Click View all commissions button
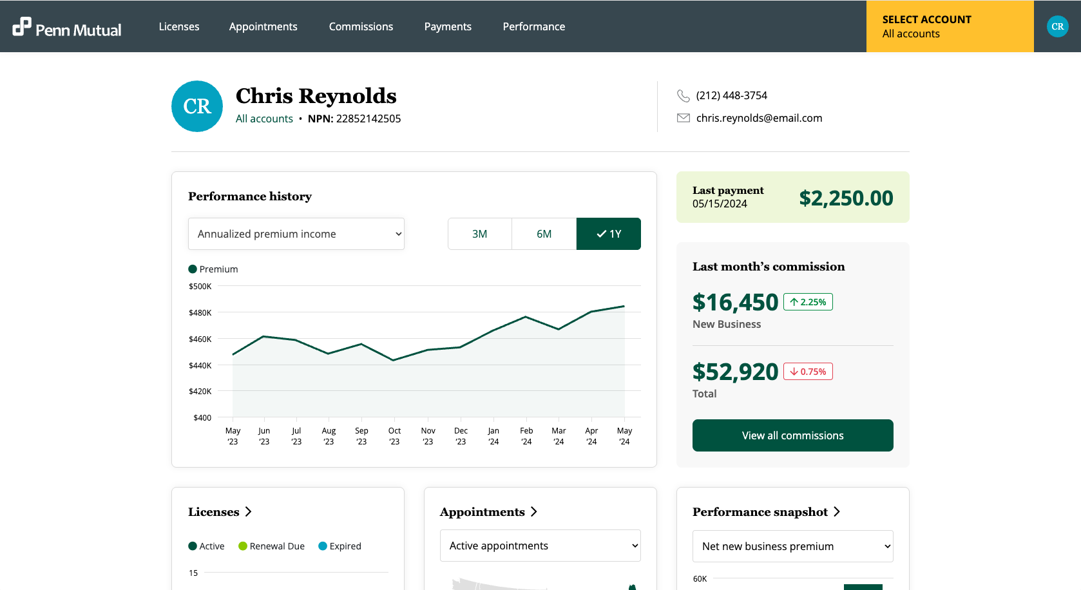 [793, 435]
